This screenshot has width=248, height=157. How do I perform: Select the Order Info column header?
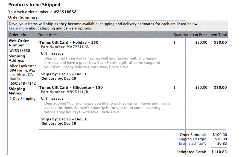[x=17, y=35]
